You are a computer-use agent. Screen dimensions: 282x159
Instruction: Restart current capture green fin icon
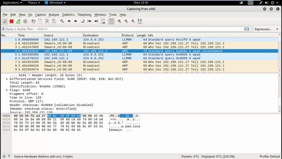[x=19, y=21]
